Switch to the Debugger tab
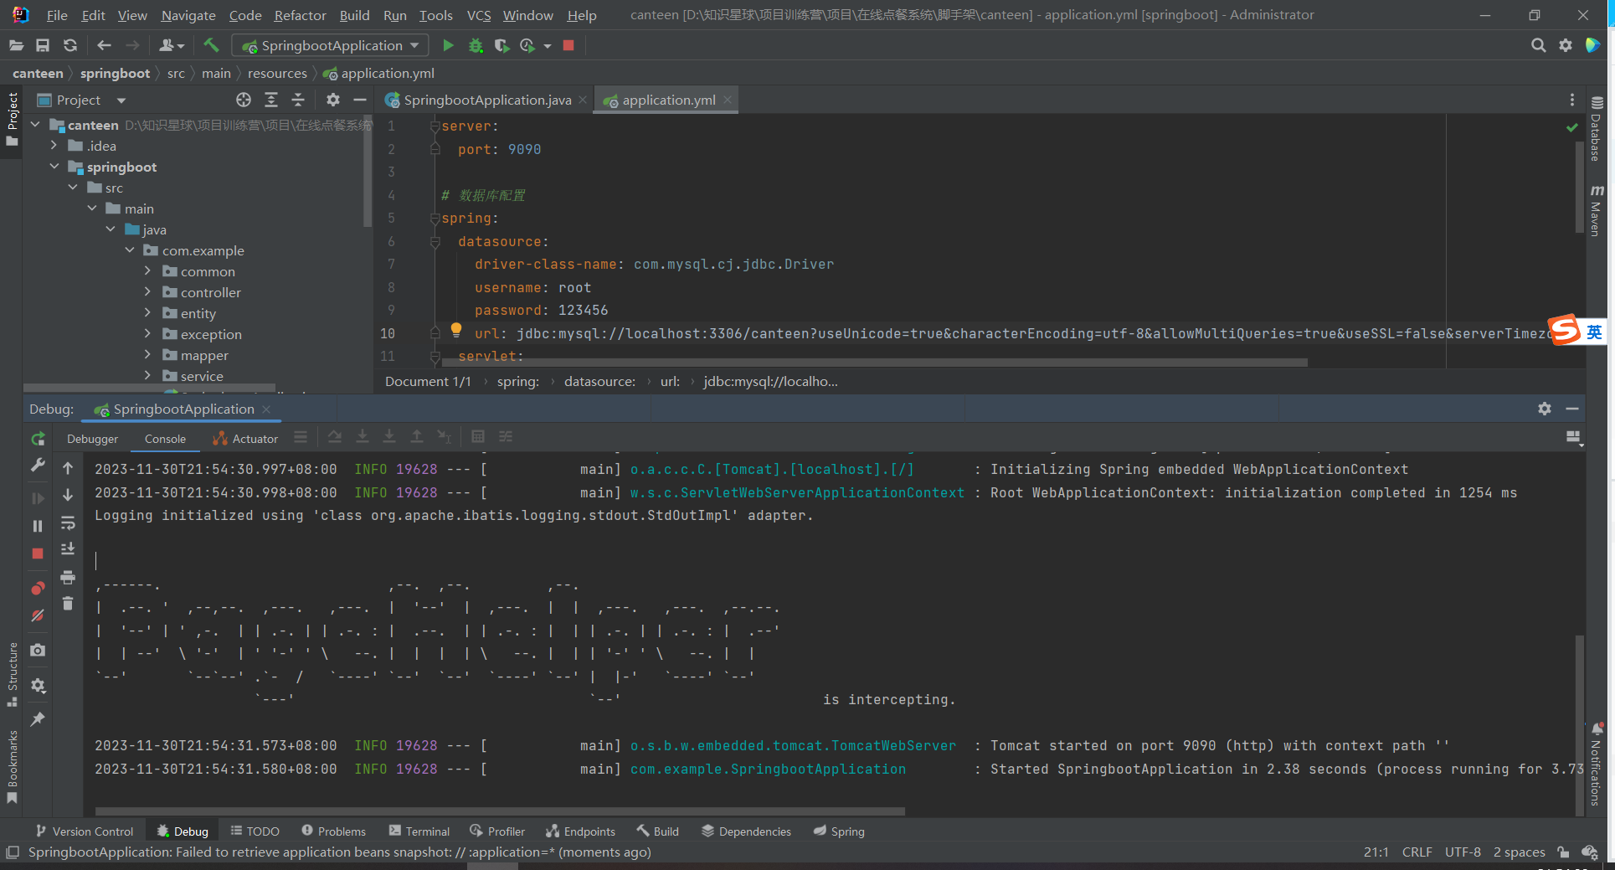Screen dimensions: 1615x870 [x=92, y=439]
